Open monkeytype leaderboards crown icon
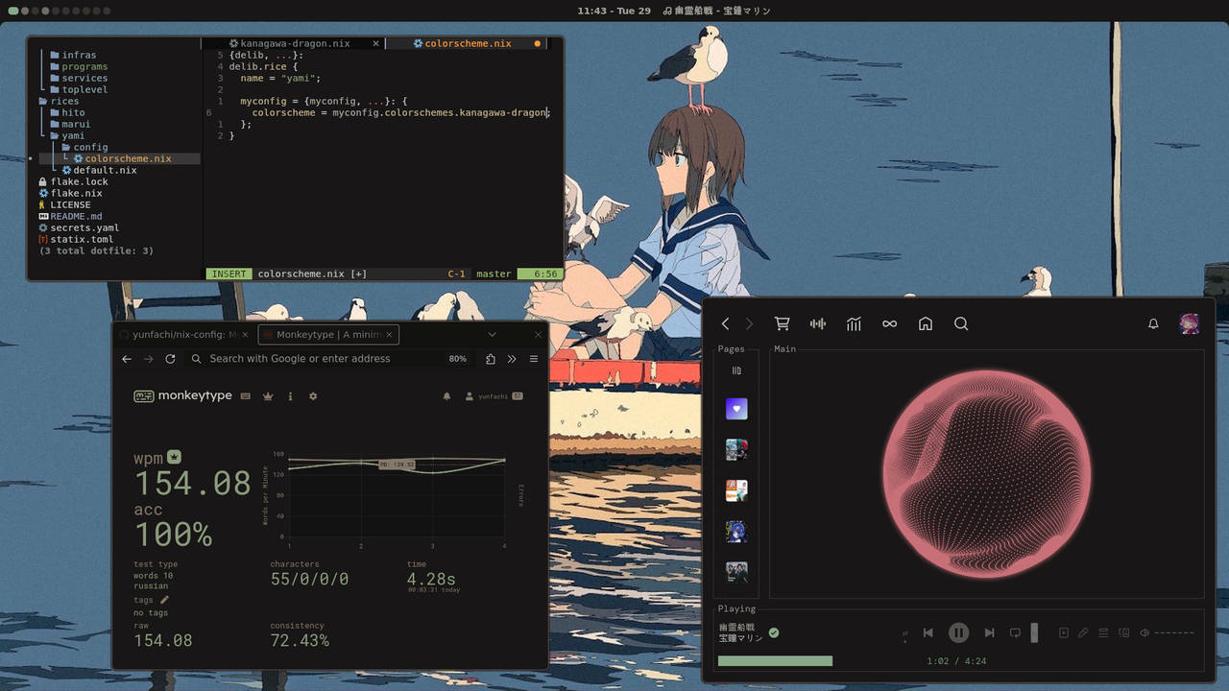 pos(268,395)
